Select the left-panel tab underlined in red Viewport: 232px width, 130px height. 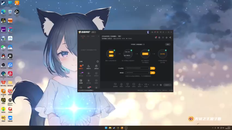[83, 36]
